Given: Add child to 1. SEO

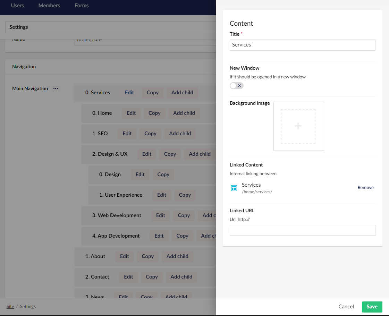Looking at the screenshot, I should [x=180, y=134].
